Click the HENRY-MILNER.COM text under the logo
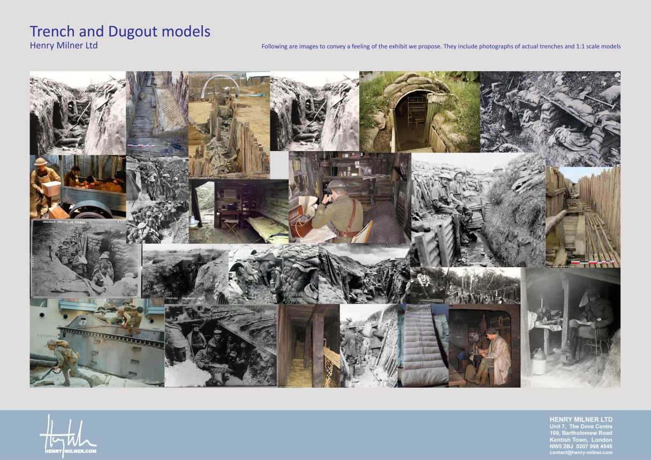The height and width of the screenshot is (460, 651). 67,451
